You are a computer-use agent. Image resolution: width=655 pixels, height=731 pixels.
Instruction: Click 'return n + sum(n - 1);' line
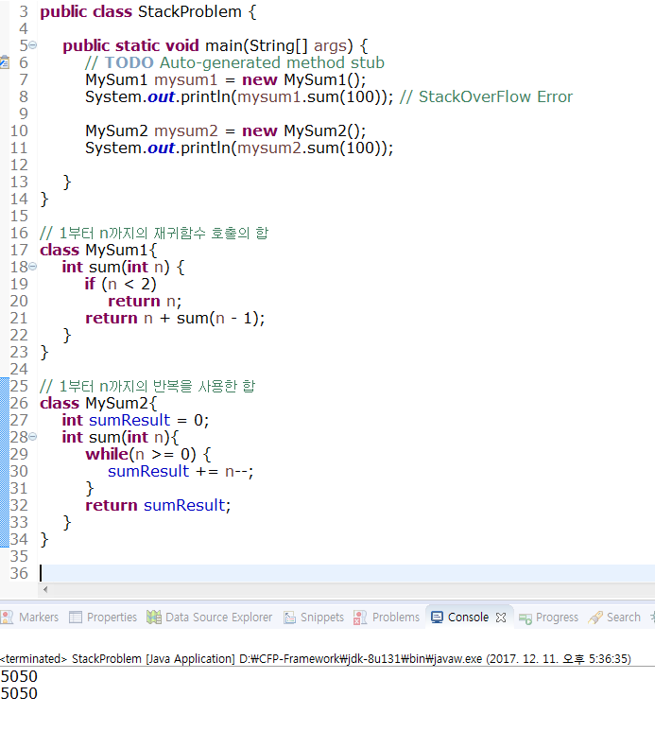pyautogui.click(x=175, y=318)
